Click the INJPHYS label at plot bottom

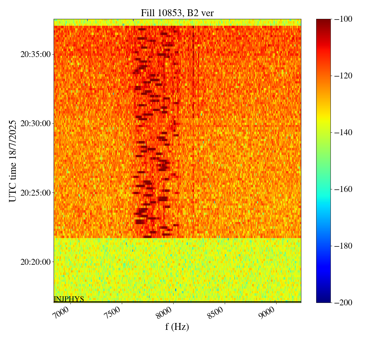(x=69, y=299)
